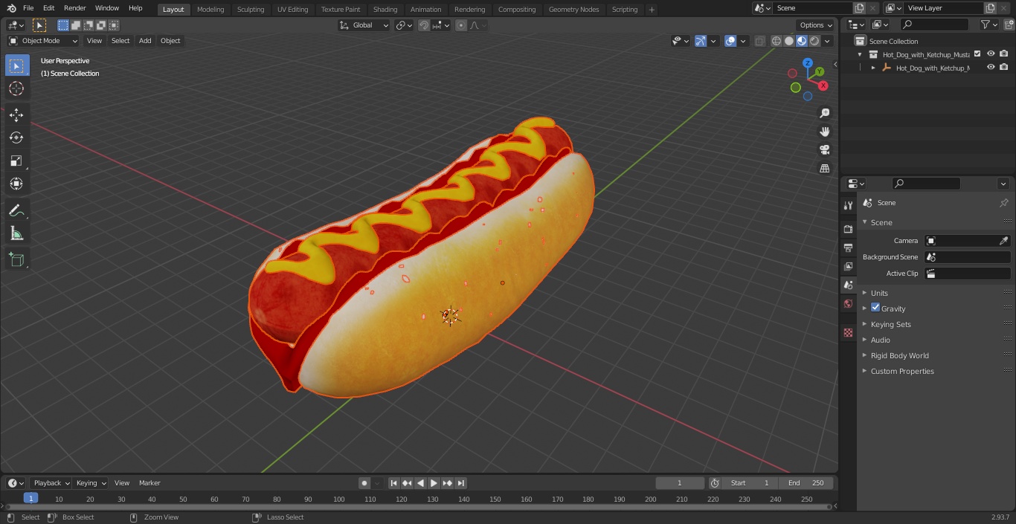The width and height of the screenshot is (1016, 524).
Task: Click the camera eyedropper icon
Action: coord(1003,241)
